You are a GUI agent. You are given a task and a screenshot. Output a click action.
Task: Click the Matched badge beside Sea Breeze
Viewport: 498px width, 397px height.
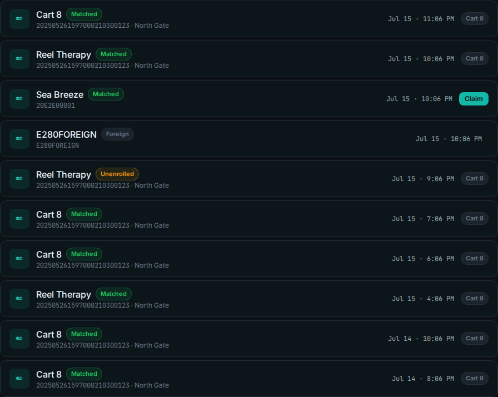coord(106,94)
